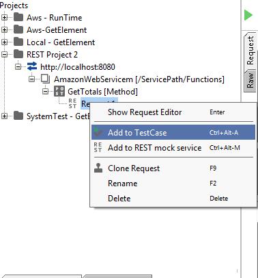The height and width of the screenshot is (278, 258).
Task: Expand the Aws-GetElement project node
Action: point(4,29)
